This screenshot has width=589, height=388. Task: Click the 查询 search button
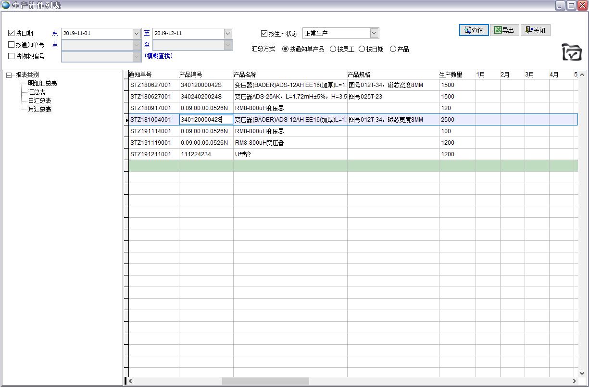[x=474, y=30]
